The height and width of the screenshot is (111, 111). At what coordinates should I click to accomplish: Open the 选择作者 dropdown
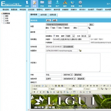point(68,75)
